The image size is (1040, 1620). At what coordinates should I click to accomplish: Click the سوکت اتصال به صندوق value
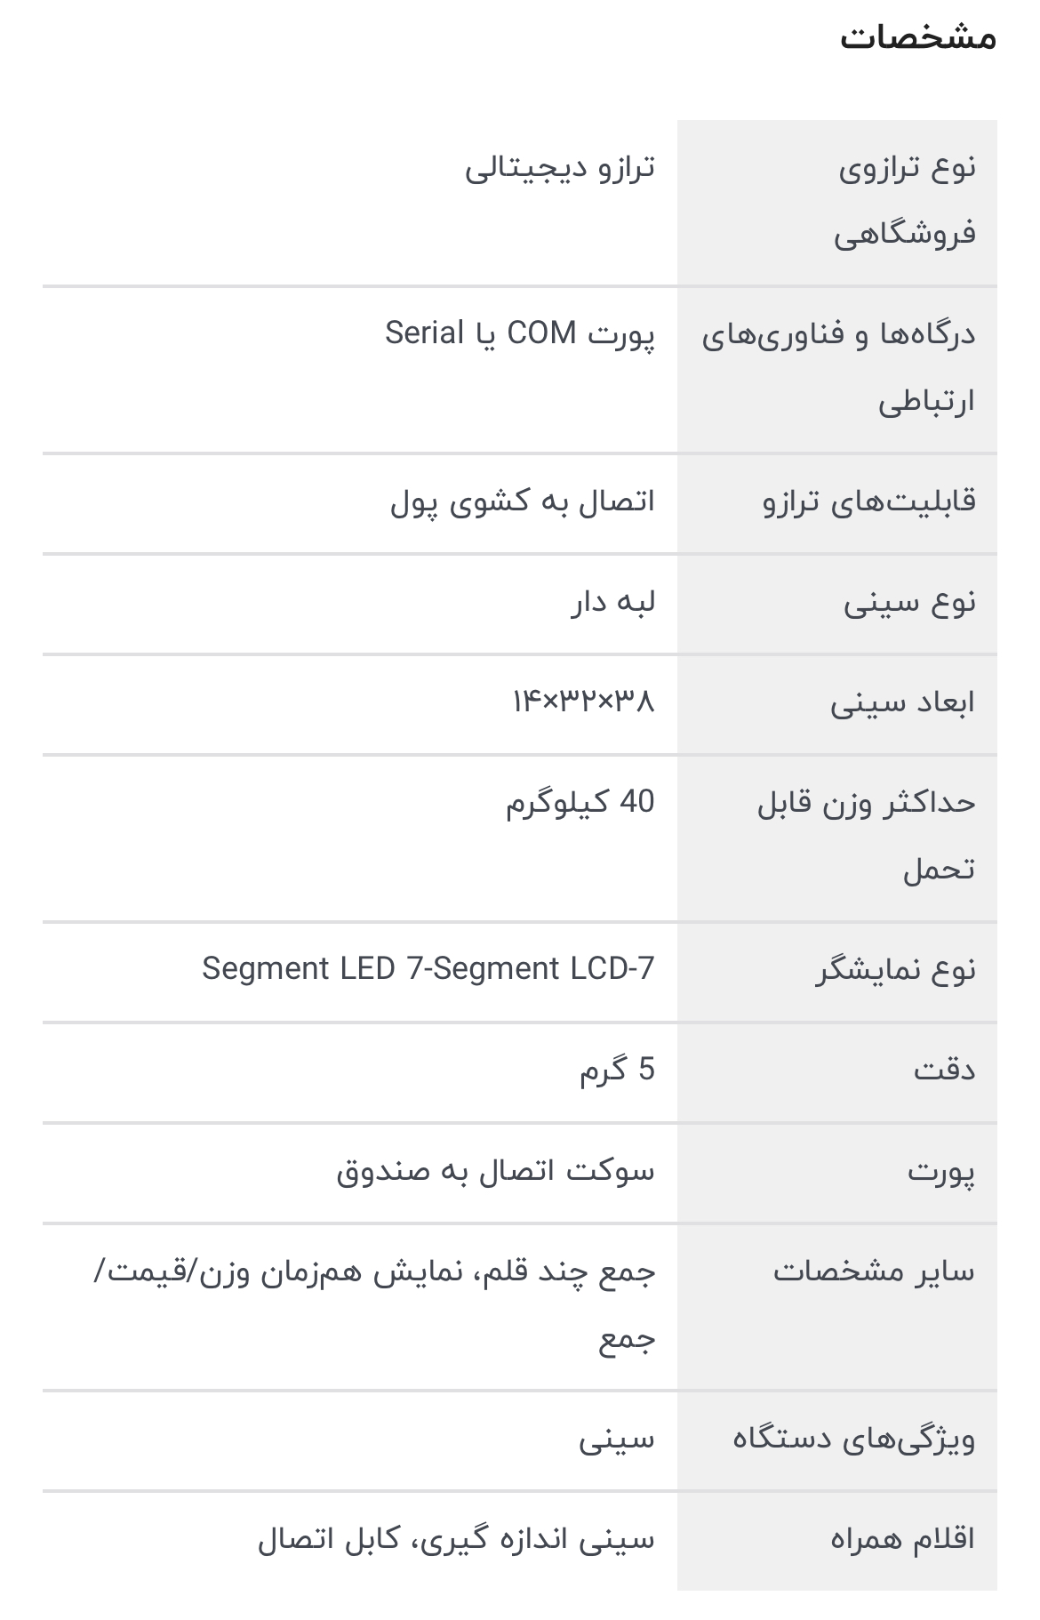(x=495, y=1171)
